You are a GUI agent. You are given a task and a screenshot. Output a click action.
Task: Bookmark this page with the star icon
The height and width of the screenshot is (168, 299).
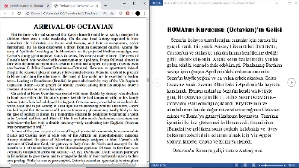pyautogui.click(x=112, y=13)
